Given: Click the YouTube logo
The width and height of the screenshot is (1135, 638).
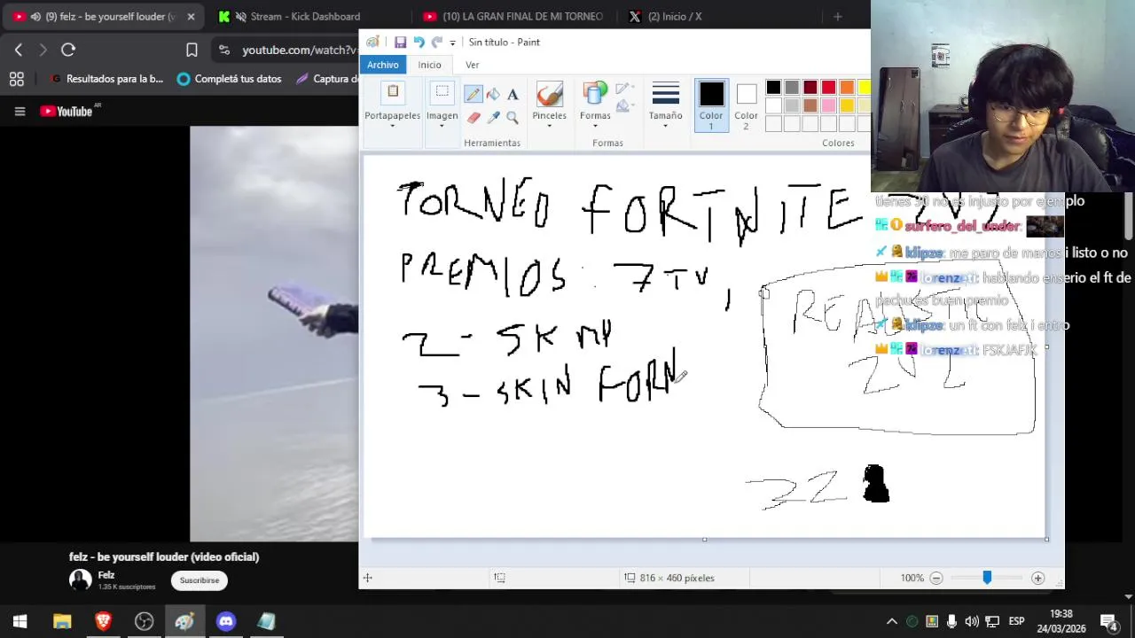Looking at the screenshot, I should 67,111.
